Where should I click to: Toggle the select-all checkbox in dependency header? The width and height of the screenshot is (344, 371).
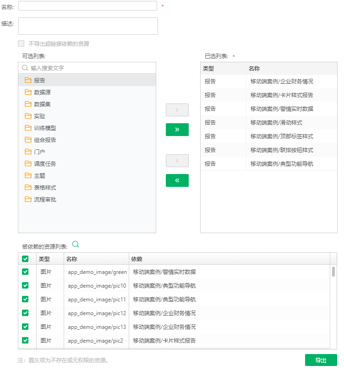[x=25, y=259]
